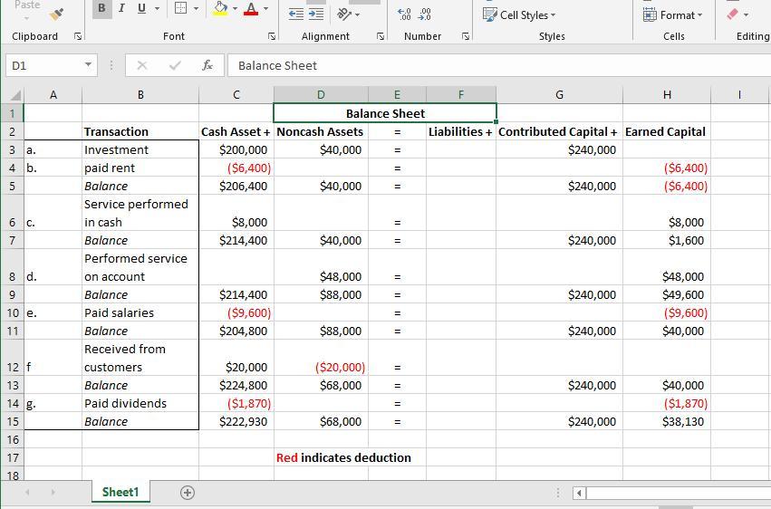Screen dimensions: 771x509
Task: Click the Decrease Decimal icon
Action: 425,14
